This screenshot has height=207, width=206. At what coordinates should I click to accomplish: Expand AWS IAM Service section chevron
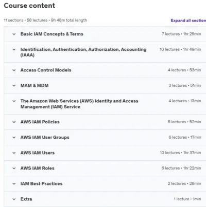[14, 101]
